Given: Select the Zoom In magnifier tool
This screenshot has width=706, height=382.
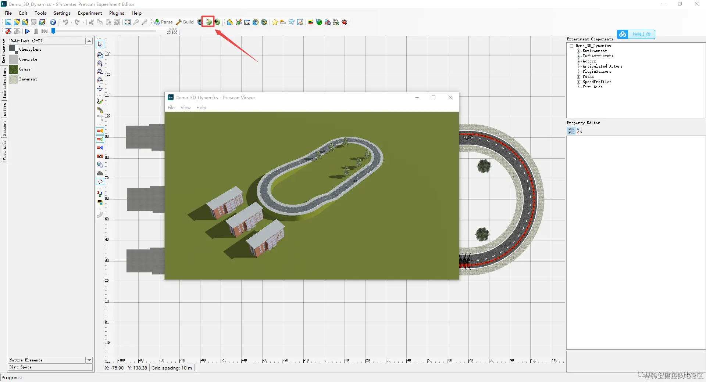Looking at the screenshot, I should [100, 63].
